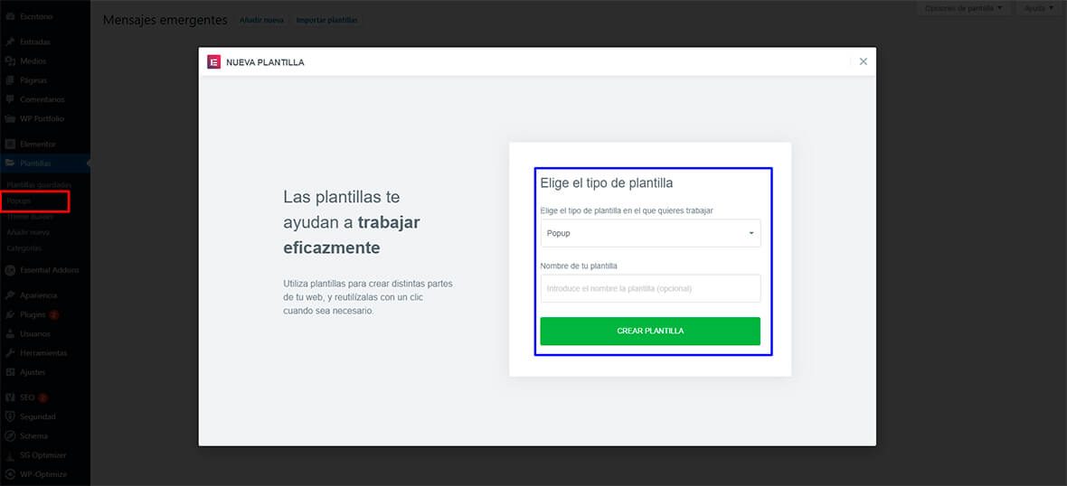1067x486 pixels.
Task: Select Popups in Plantillas submenu
Action: click(x=19, y=201)
